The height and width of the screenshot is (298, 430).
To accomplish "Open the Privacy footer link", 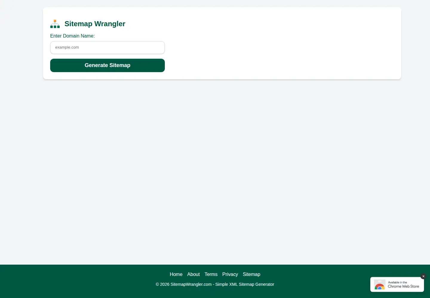I will (230, 274).
